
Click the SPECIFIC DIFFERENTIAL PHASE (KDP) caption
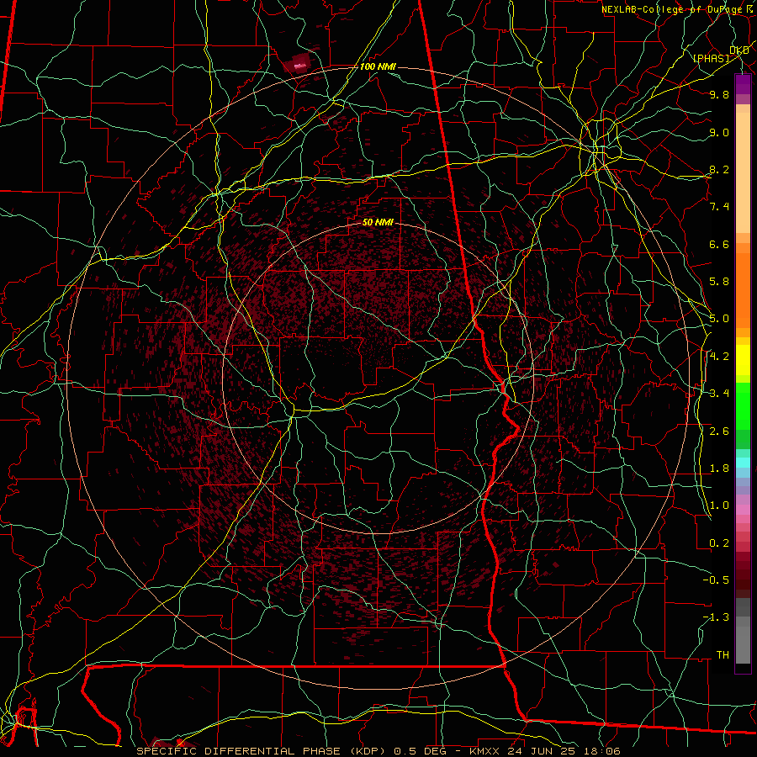pyautogui.click(x=262, y=751)
